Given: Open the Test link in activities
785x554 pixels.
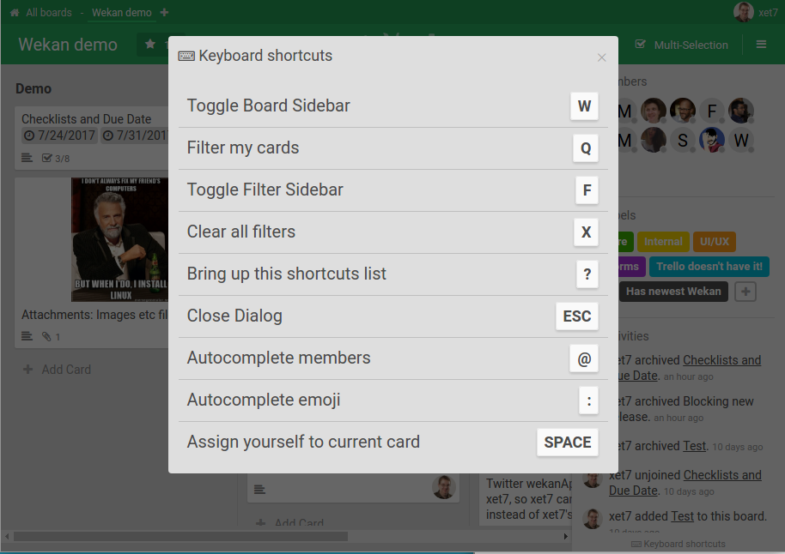Looking at the screenshot, I should (x=693, y=445).
